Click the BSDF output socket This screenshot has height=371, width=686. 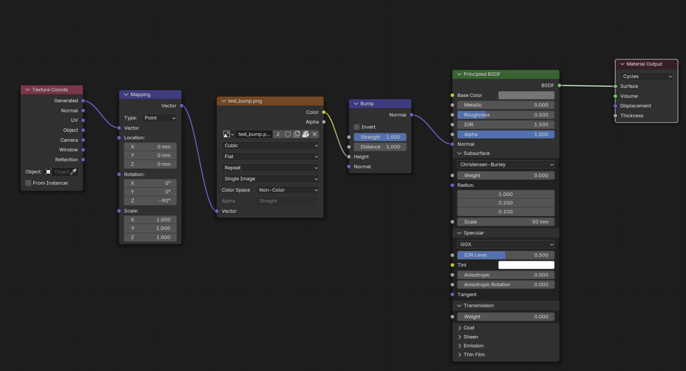pos(560,86)
